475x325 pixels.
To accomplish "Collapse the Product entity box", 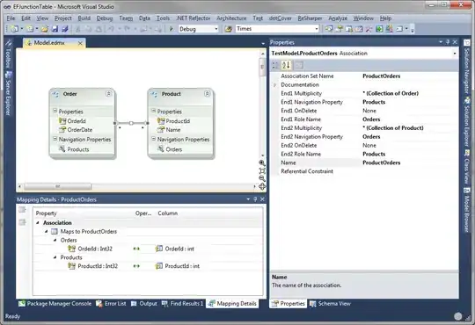I will tap(207, 94).
